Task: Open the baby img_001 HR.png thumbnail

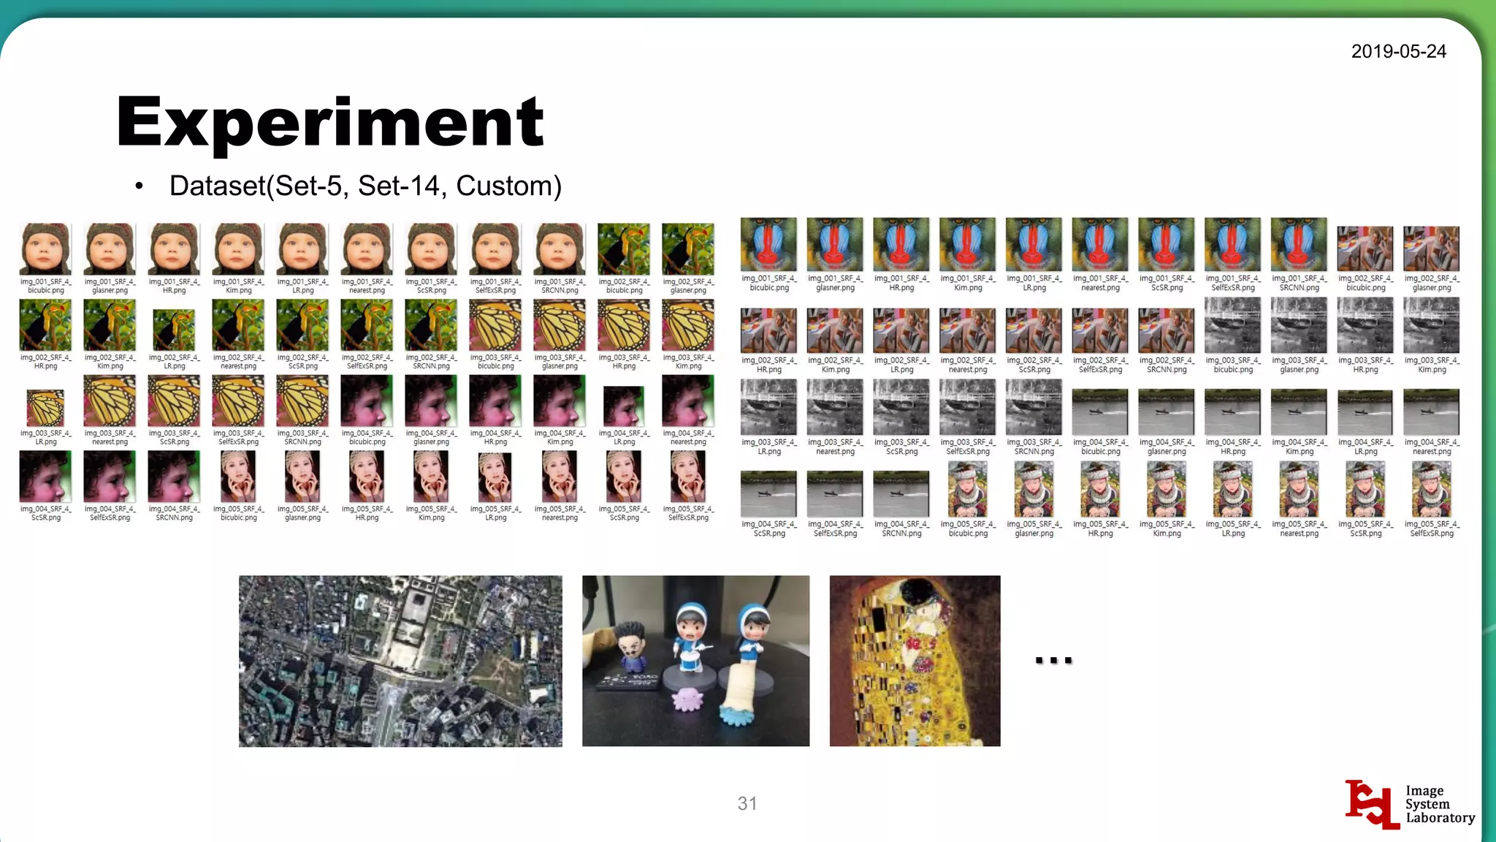Action: (174, 250)
